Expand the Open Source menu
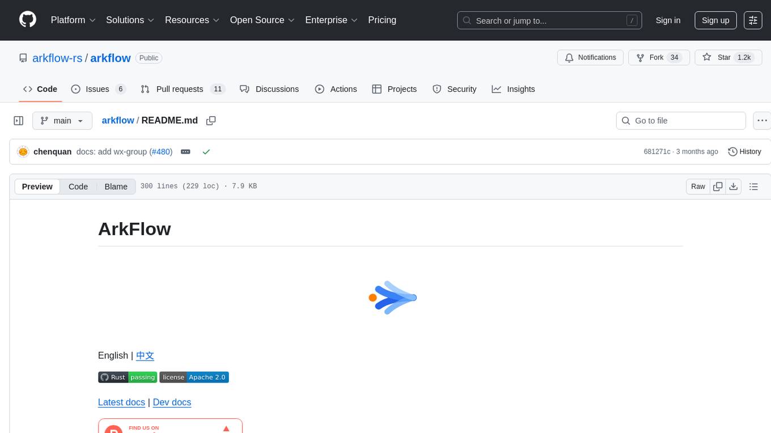The image size is (771, 433). click(x=262, y=20)
